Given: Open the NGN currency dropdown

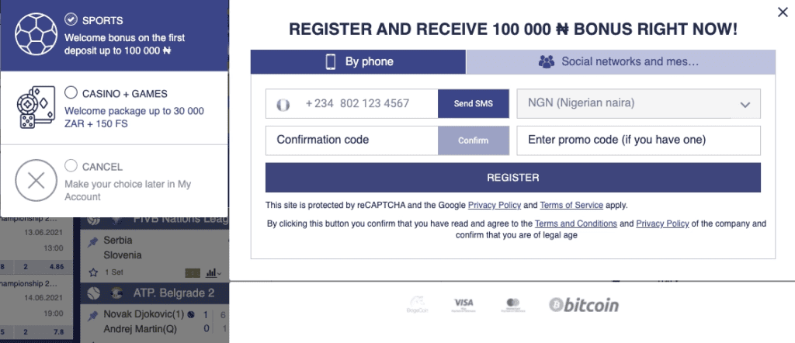Looking at the screenshot, I should tap(638, 104).
